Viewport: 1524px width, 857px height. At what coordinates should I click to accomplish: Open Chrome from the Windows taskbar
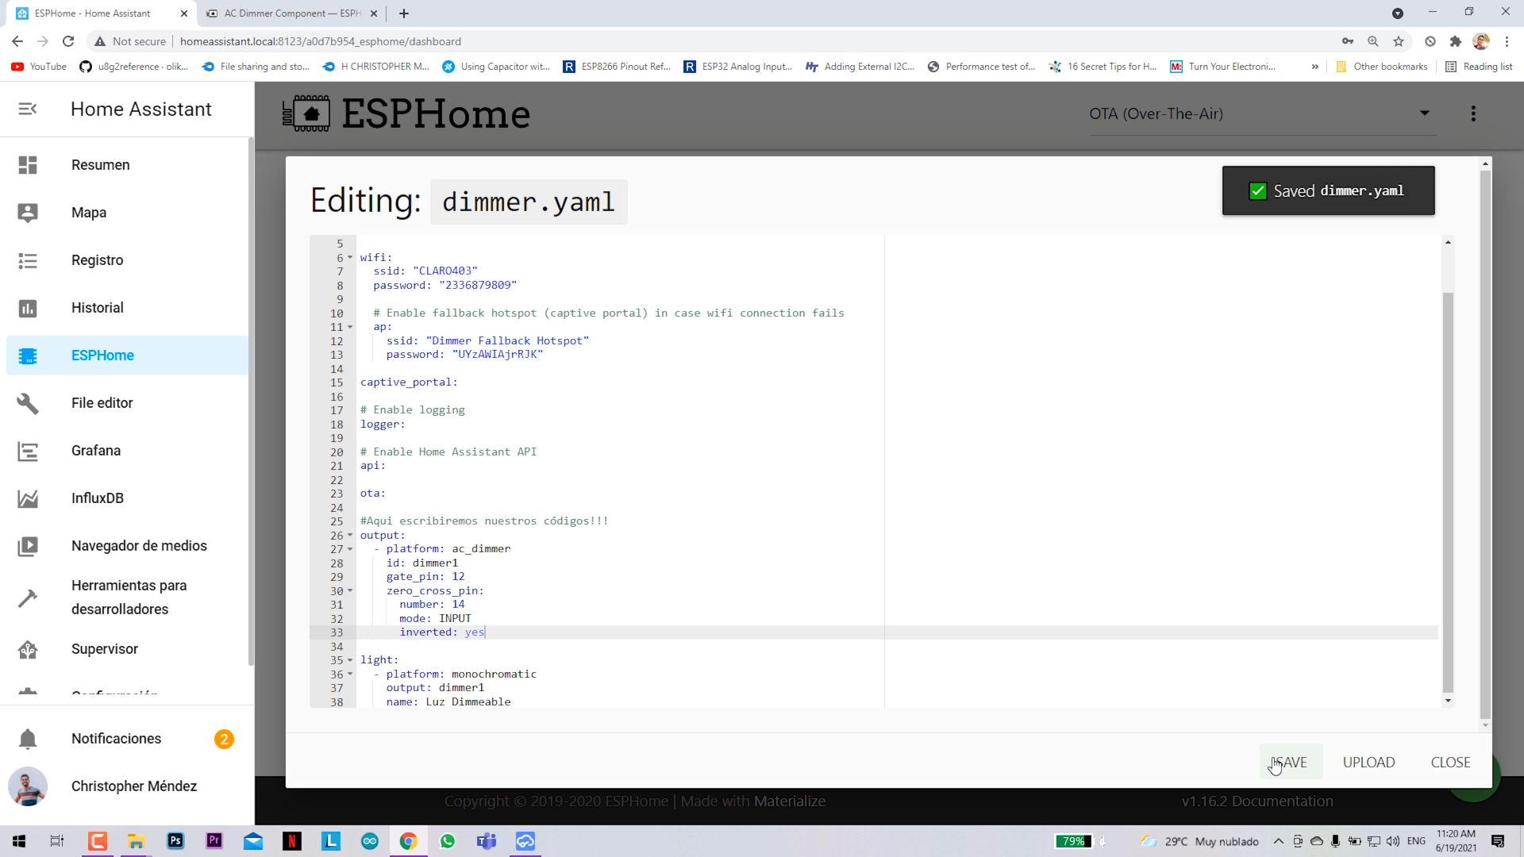(408, 841)
